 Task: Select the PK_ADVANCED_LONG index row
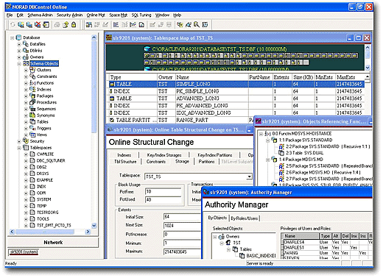click(236, 106)
